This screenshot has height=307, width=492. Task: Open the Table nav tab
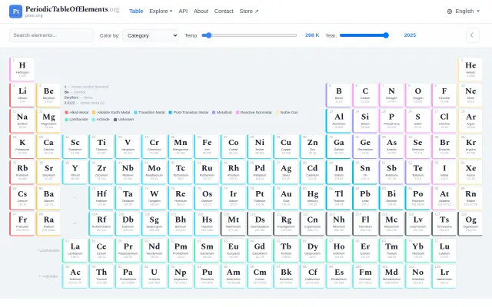tap(136, 12)
